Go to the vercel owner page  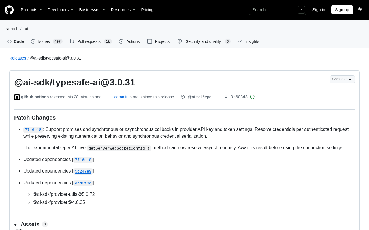tap(12, 29)
